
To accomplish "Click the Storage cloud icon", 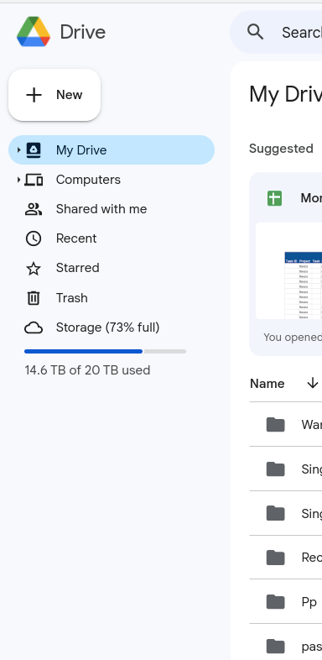I will [34, 327].
